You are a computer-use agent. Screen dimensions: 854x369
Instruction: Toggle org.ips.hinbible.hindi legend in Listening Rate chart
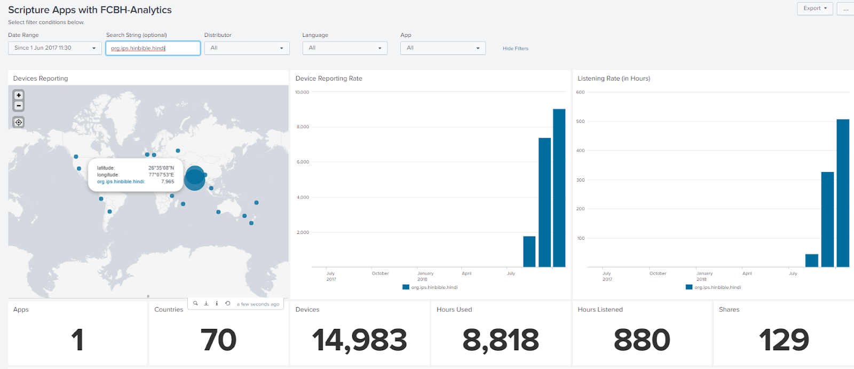(714, 287)
